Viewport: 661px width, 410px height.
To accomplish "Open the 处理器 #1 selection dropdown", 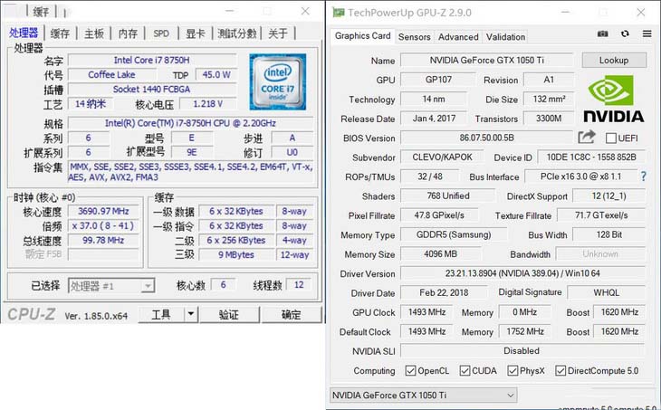I will click(x=111, y=286).
